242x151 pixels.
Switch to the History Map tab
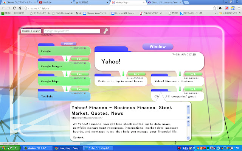128,3
